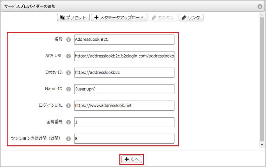This screenshot has width=266, height=167.
Task: Focus the 固有番号 input field
Action: [124, 122]
